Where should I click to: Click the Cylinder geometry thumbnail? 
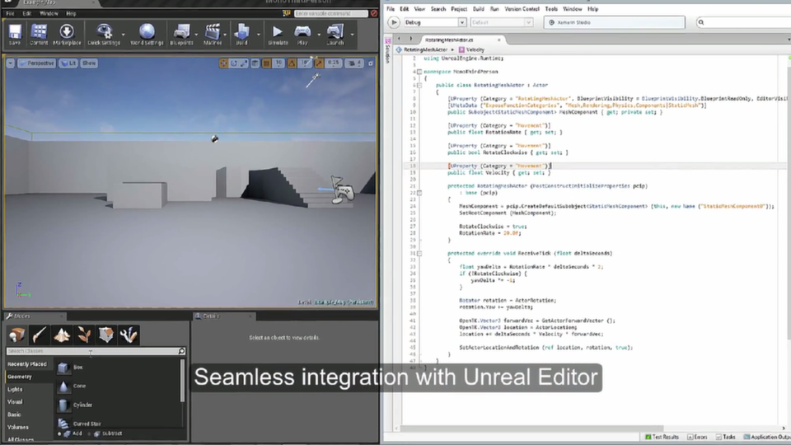[63, 405]
